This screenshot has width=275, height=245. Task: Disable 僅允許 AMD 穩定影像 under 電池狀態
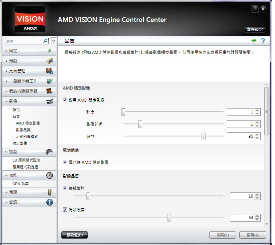pyautogui.click(x=65, y=162)
